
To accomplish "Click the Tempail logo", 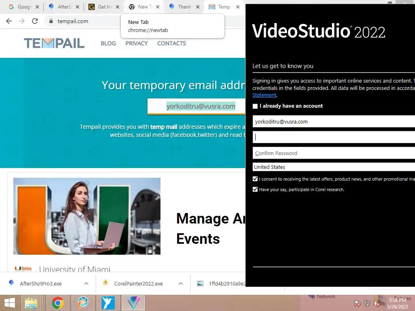I will [54, 43].
